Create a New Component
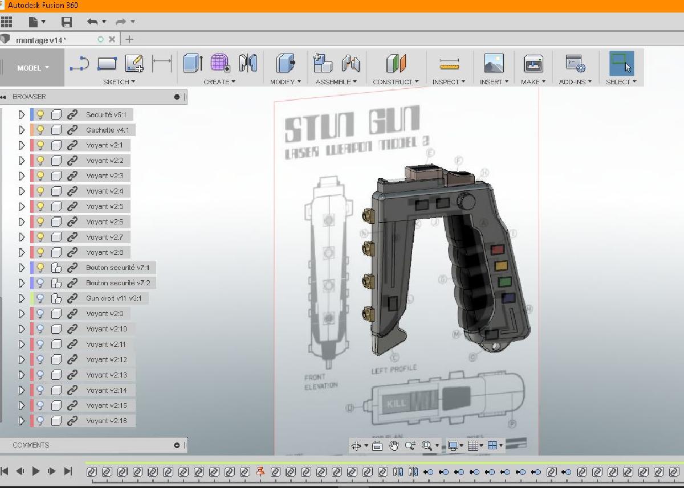 [x=323, y=63]
